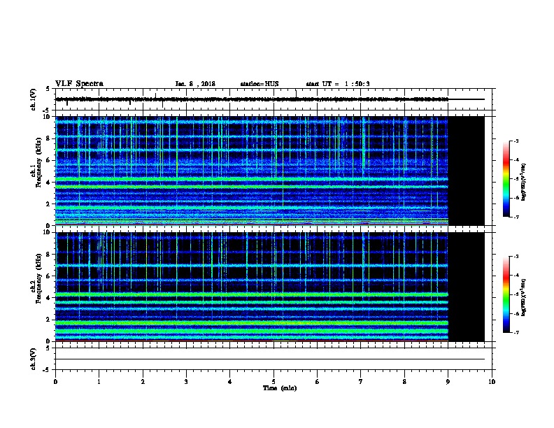
Task: Click the ch.1 spectrogram "10" kHz tick label
Action: [46, 117]
